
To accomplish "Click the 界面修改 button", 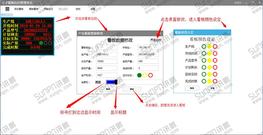I will point(156,40).
